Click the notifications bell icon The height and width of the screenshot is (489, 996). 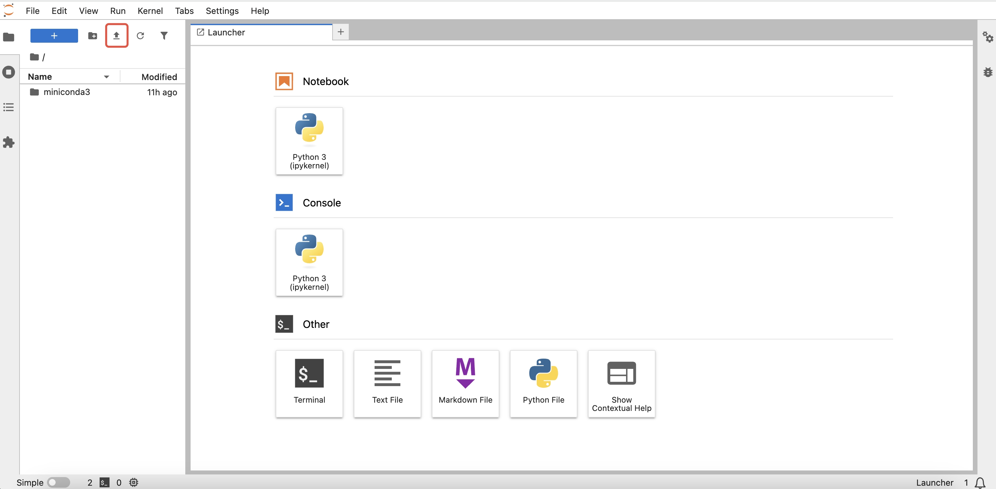click(x=980, y=482)
